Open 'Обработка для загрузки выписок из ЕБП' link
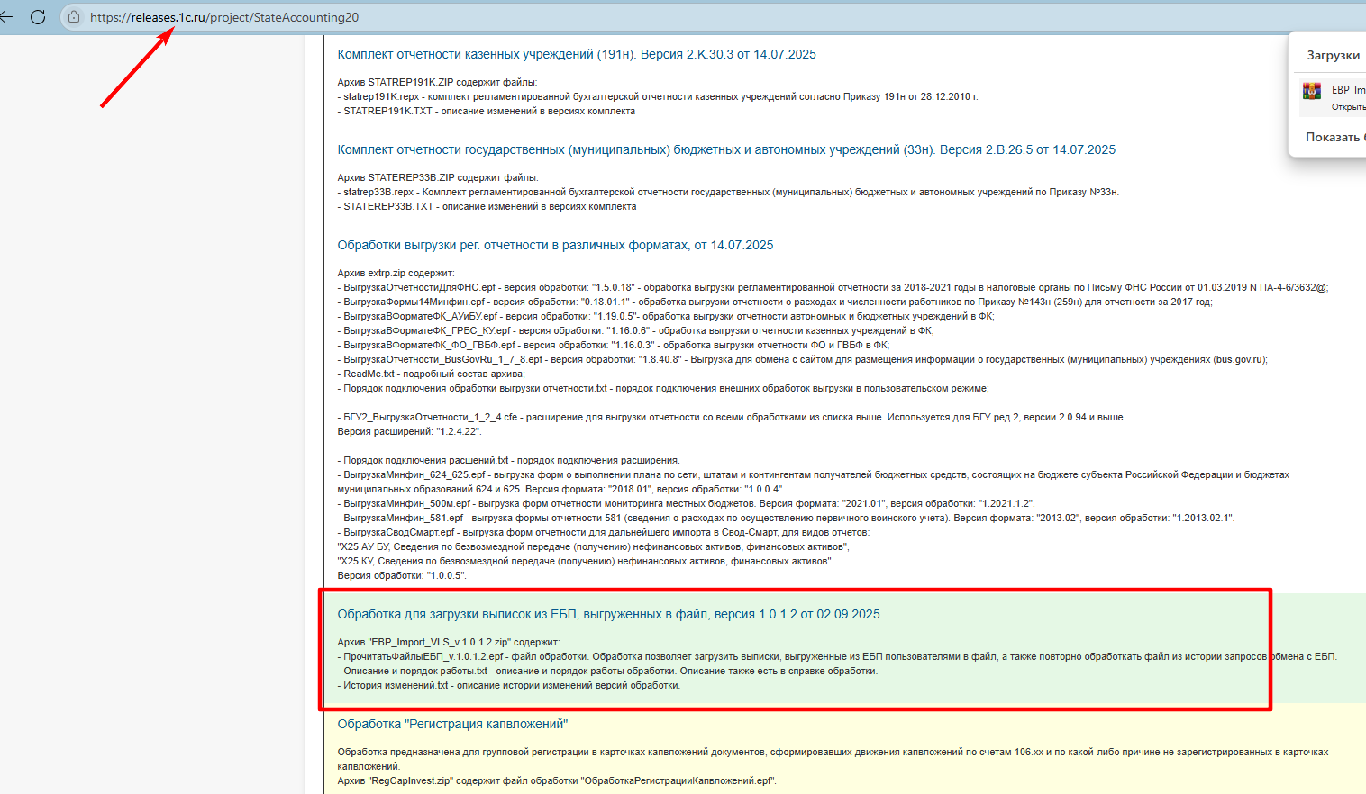Image resolution: width=1366 pixels, height=794 pixels. click(x=608, y=614)
